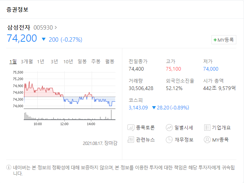Click the intraday price chart
244x183 pixels.
pyautogui.click(x=69, y=90)
